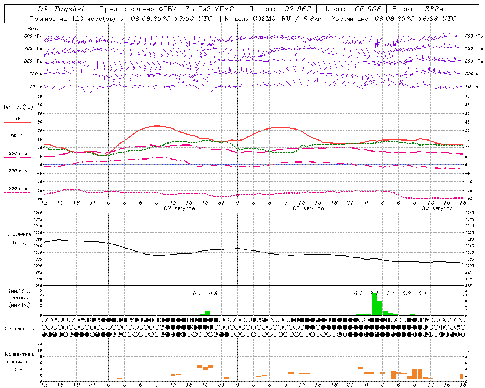The image size is (485, 388).
Task: Click the tallest green precipitation bar
Action: tap(374, 304)
